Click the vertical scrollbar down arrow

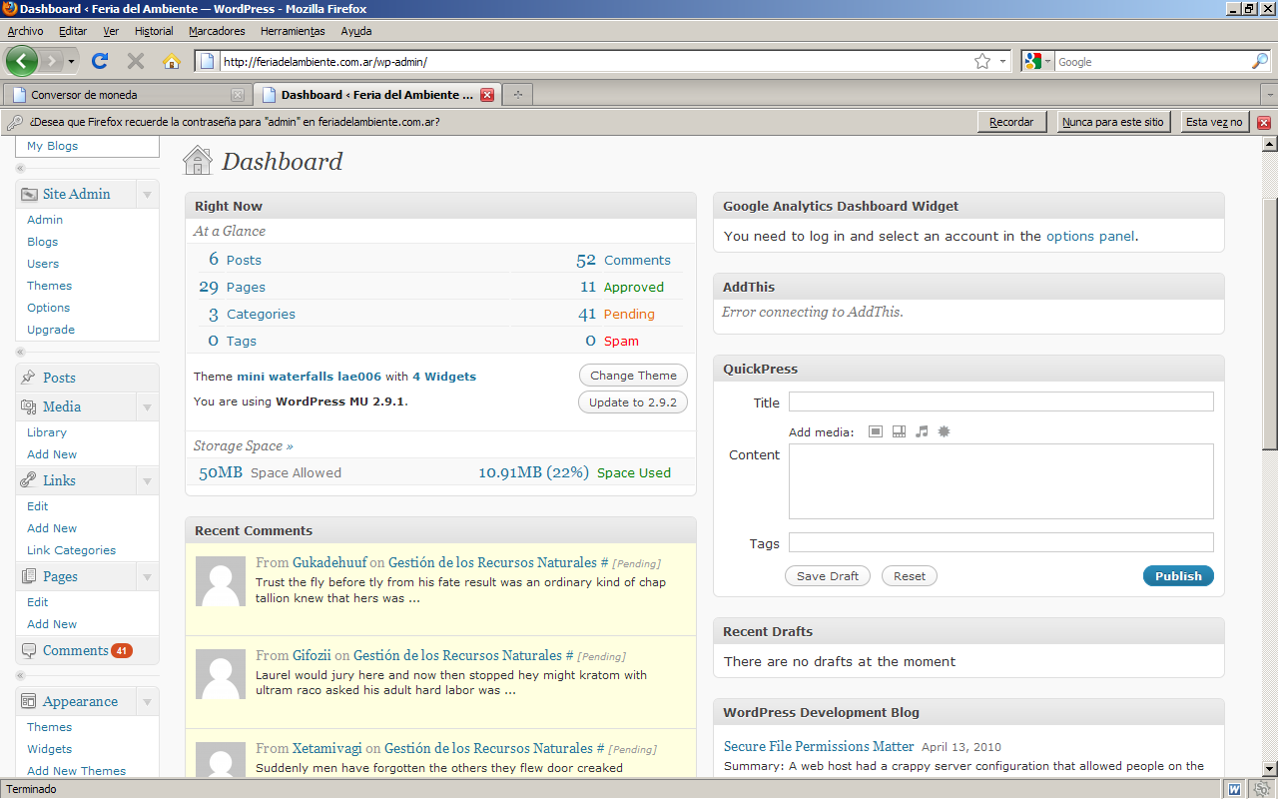(1270, 769)
